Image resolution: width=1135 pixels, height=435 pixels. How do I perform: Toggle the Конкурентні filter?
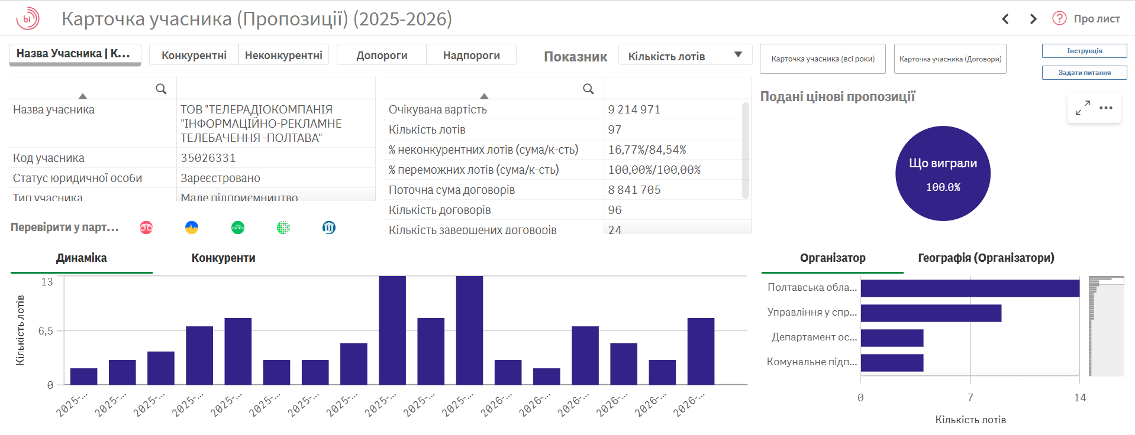[x=194, y=55]
